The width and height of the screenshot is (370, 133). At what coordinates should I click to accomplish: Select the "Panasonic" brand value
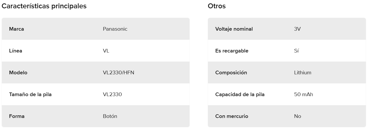tap(115, 29)
